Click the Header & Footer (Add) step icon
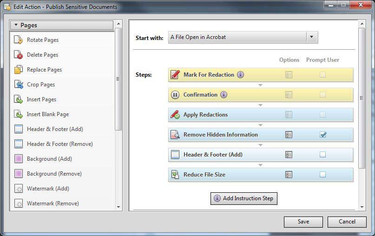This screenshot has height=236, width=375. [175, 154]
